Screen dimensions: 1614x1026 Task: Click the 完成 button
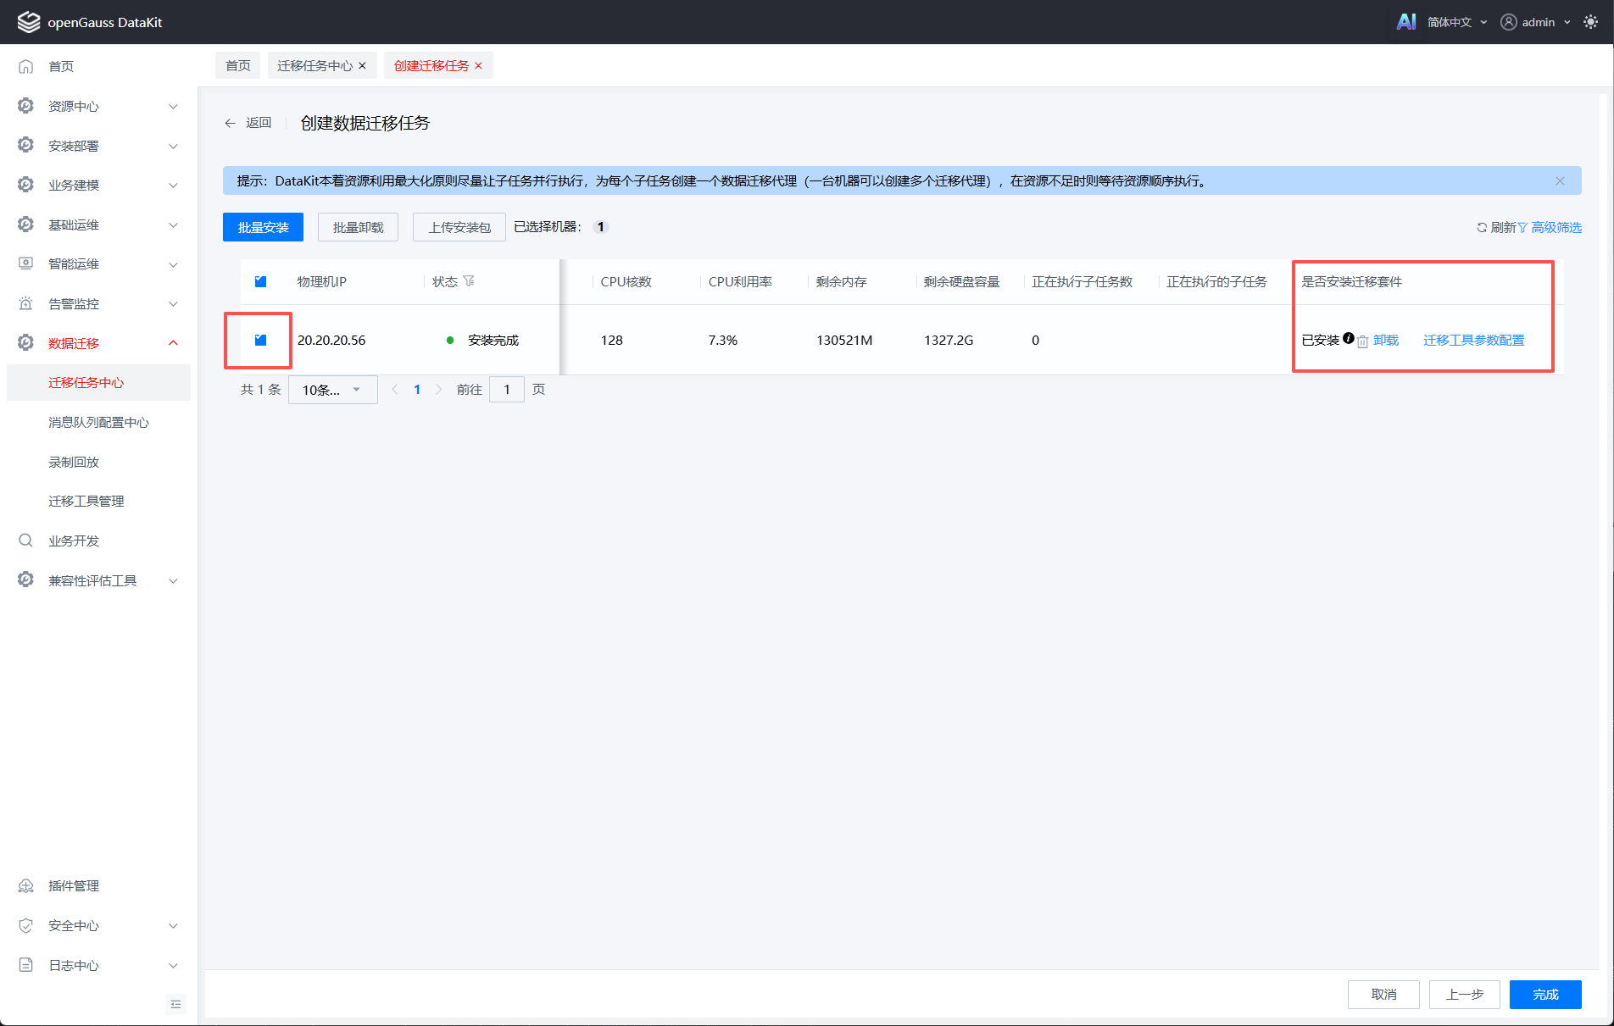pos(1545,994)
